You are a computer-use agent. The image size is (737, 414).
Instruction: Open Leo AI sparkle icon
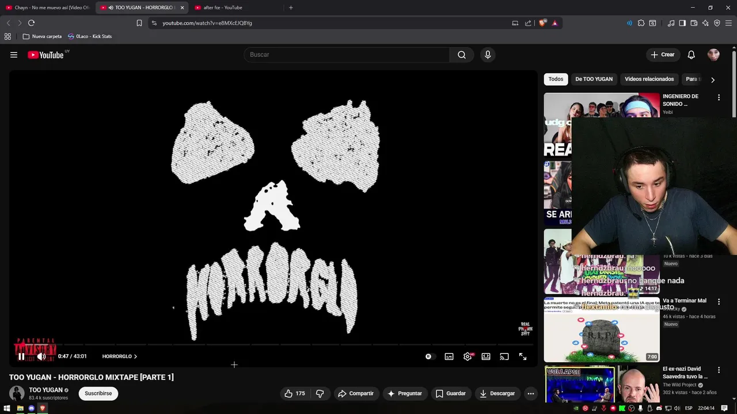[x=705, y=23]
